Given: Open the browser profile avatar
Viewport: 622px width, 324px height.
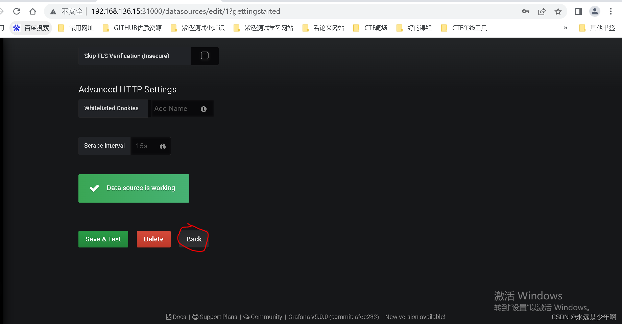Looking at the screenshot, I should 595,11.
